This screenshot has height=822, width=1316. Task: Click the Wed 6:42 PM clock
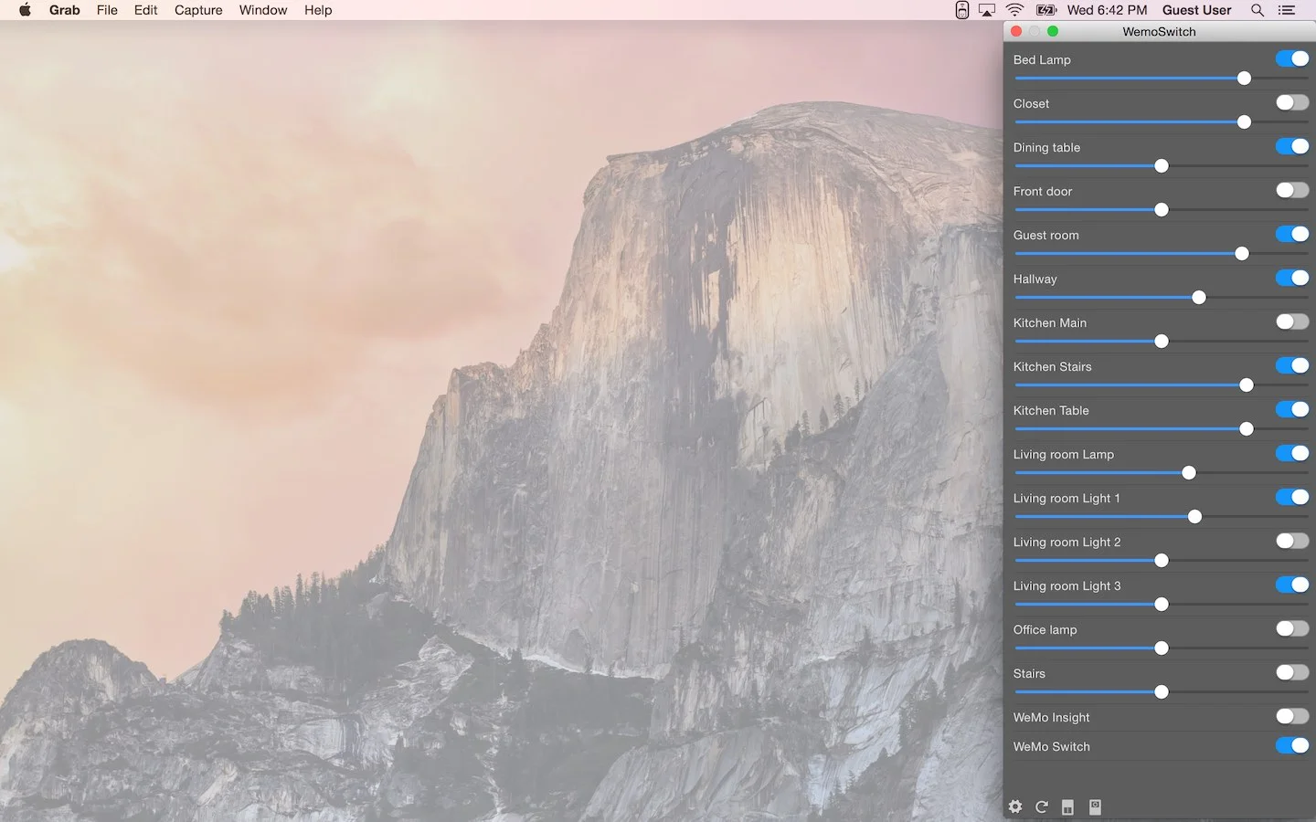point(1107,10)
